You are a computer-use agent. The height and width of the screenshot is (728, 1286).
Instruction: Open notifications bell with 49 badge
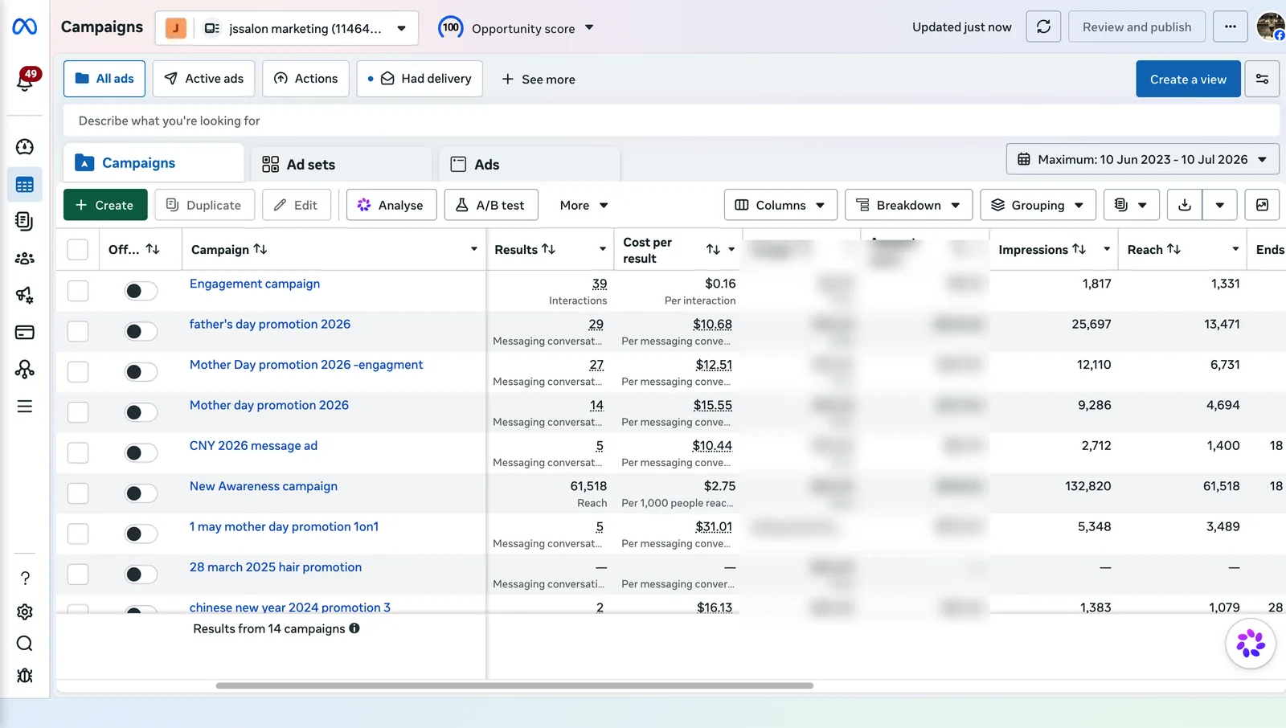(x=26, y=80)
